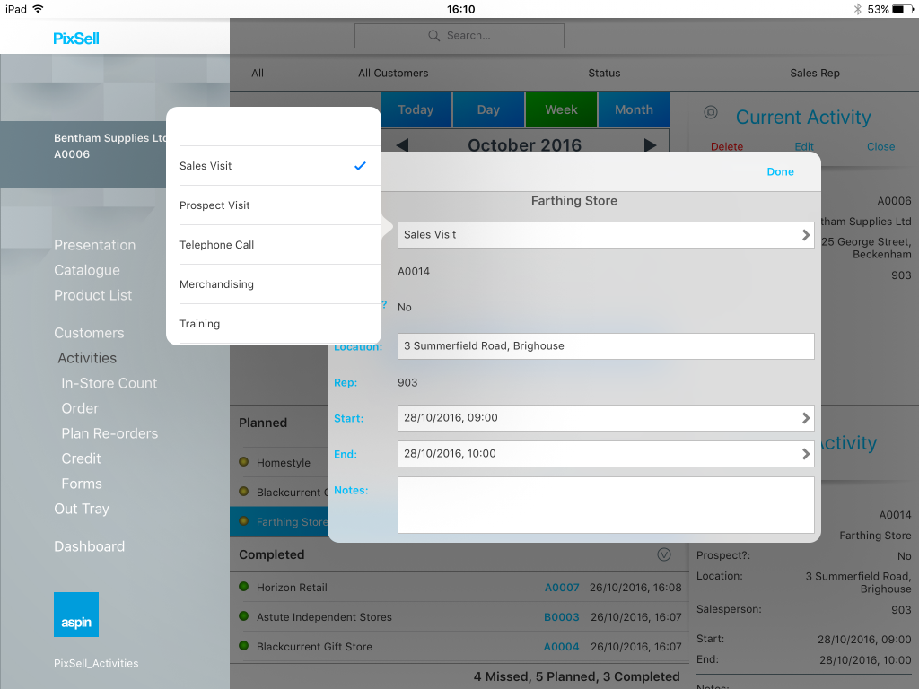Open the All Customers filter
This screenshot has height=689, width=919.
point(393,74)
